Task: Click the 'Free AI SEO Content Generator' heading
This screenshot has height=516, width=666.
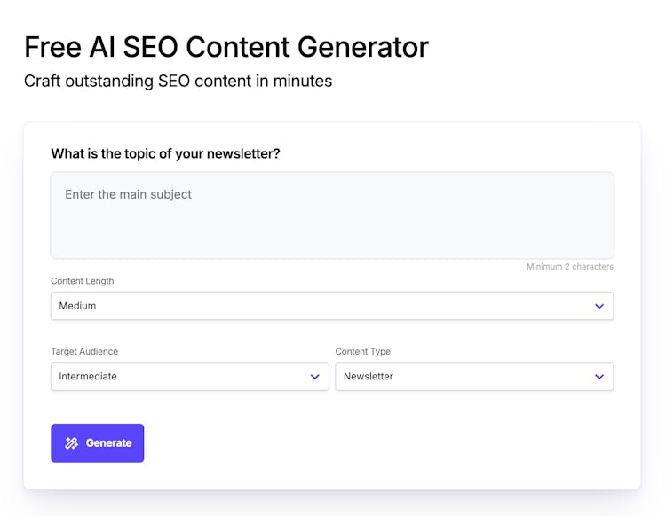Action: point(226,46)
